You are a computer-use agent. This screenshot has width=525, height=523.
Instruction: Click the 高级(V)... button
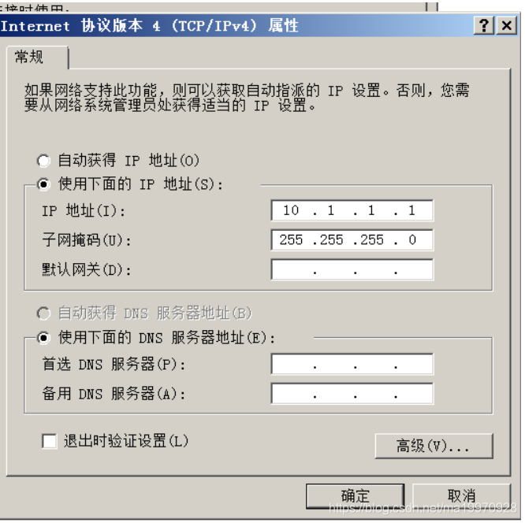click(x=434, y=446)
